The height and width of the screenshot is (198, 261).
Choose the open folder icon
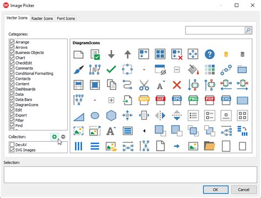pos(210,146)
